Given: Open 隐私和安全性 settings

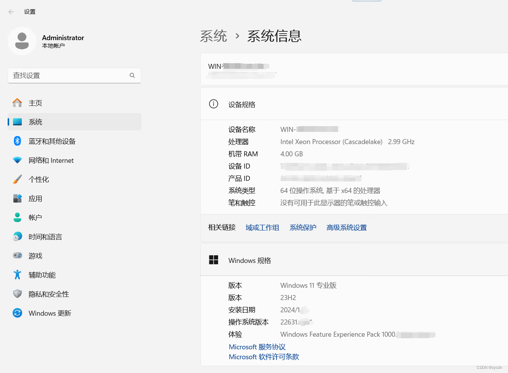Looking at the screenshot, I should pyautogui.click(x=74, y=294).
